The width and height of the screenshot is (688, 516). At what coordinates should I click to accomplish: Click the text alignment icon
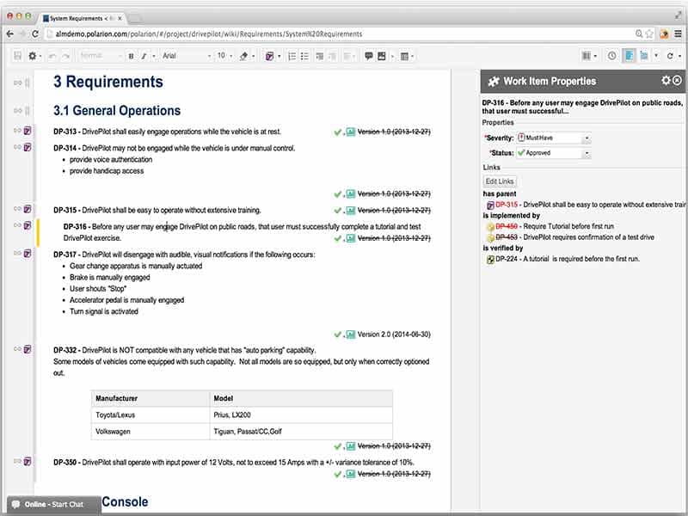coord(347,56)
